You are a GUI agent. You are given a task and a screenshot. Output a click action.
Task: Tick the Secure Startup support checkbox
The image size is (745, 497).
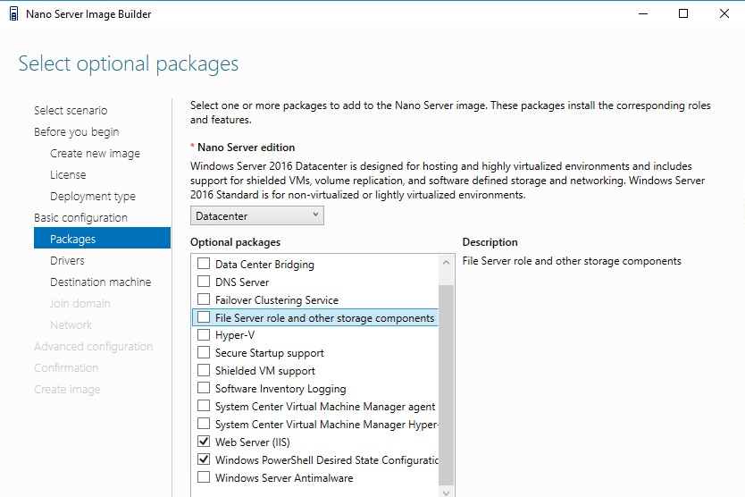tap(204, 352)
